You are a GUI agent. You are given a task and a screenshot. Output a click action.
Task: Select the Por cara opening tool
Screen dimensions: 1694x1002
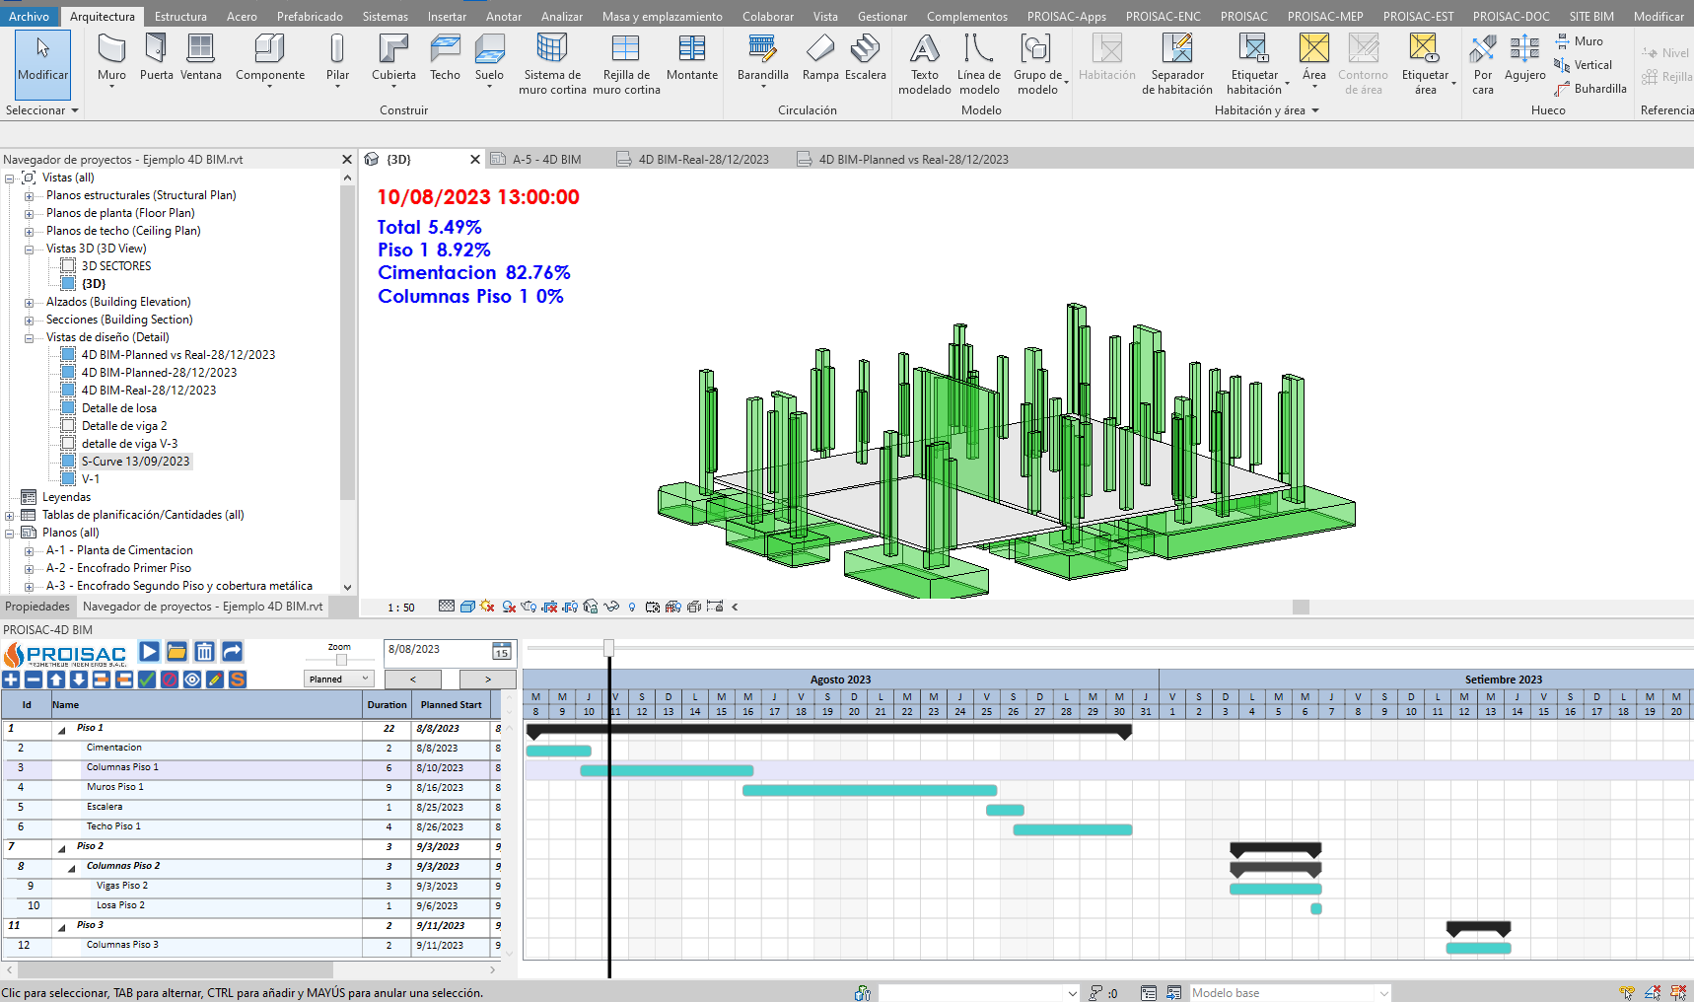tap(1483, 64)
